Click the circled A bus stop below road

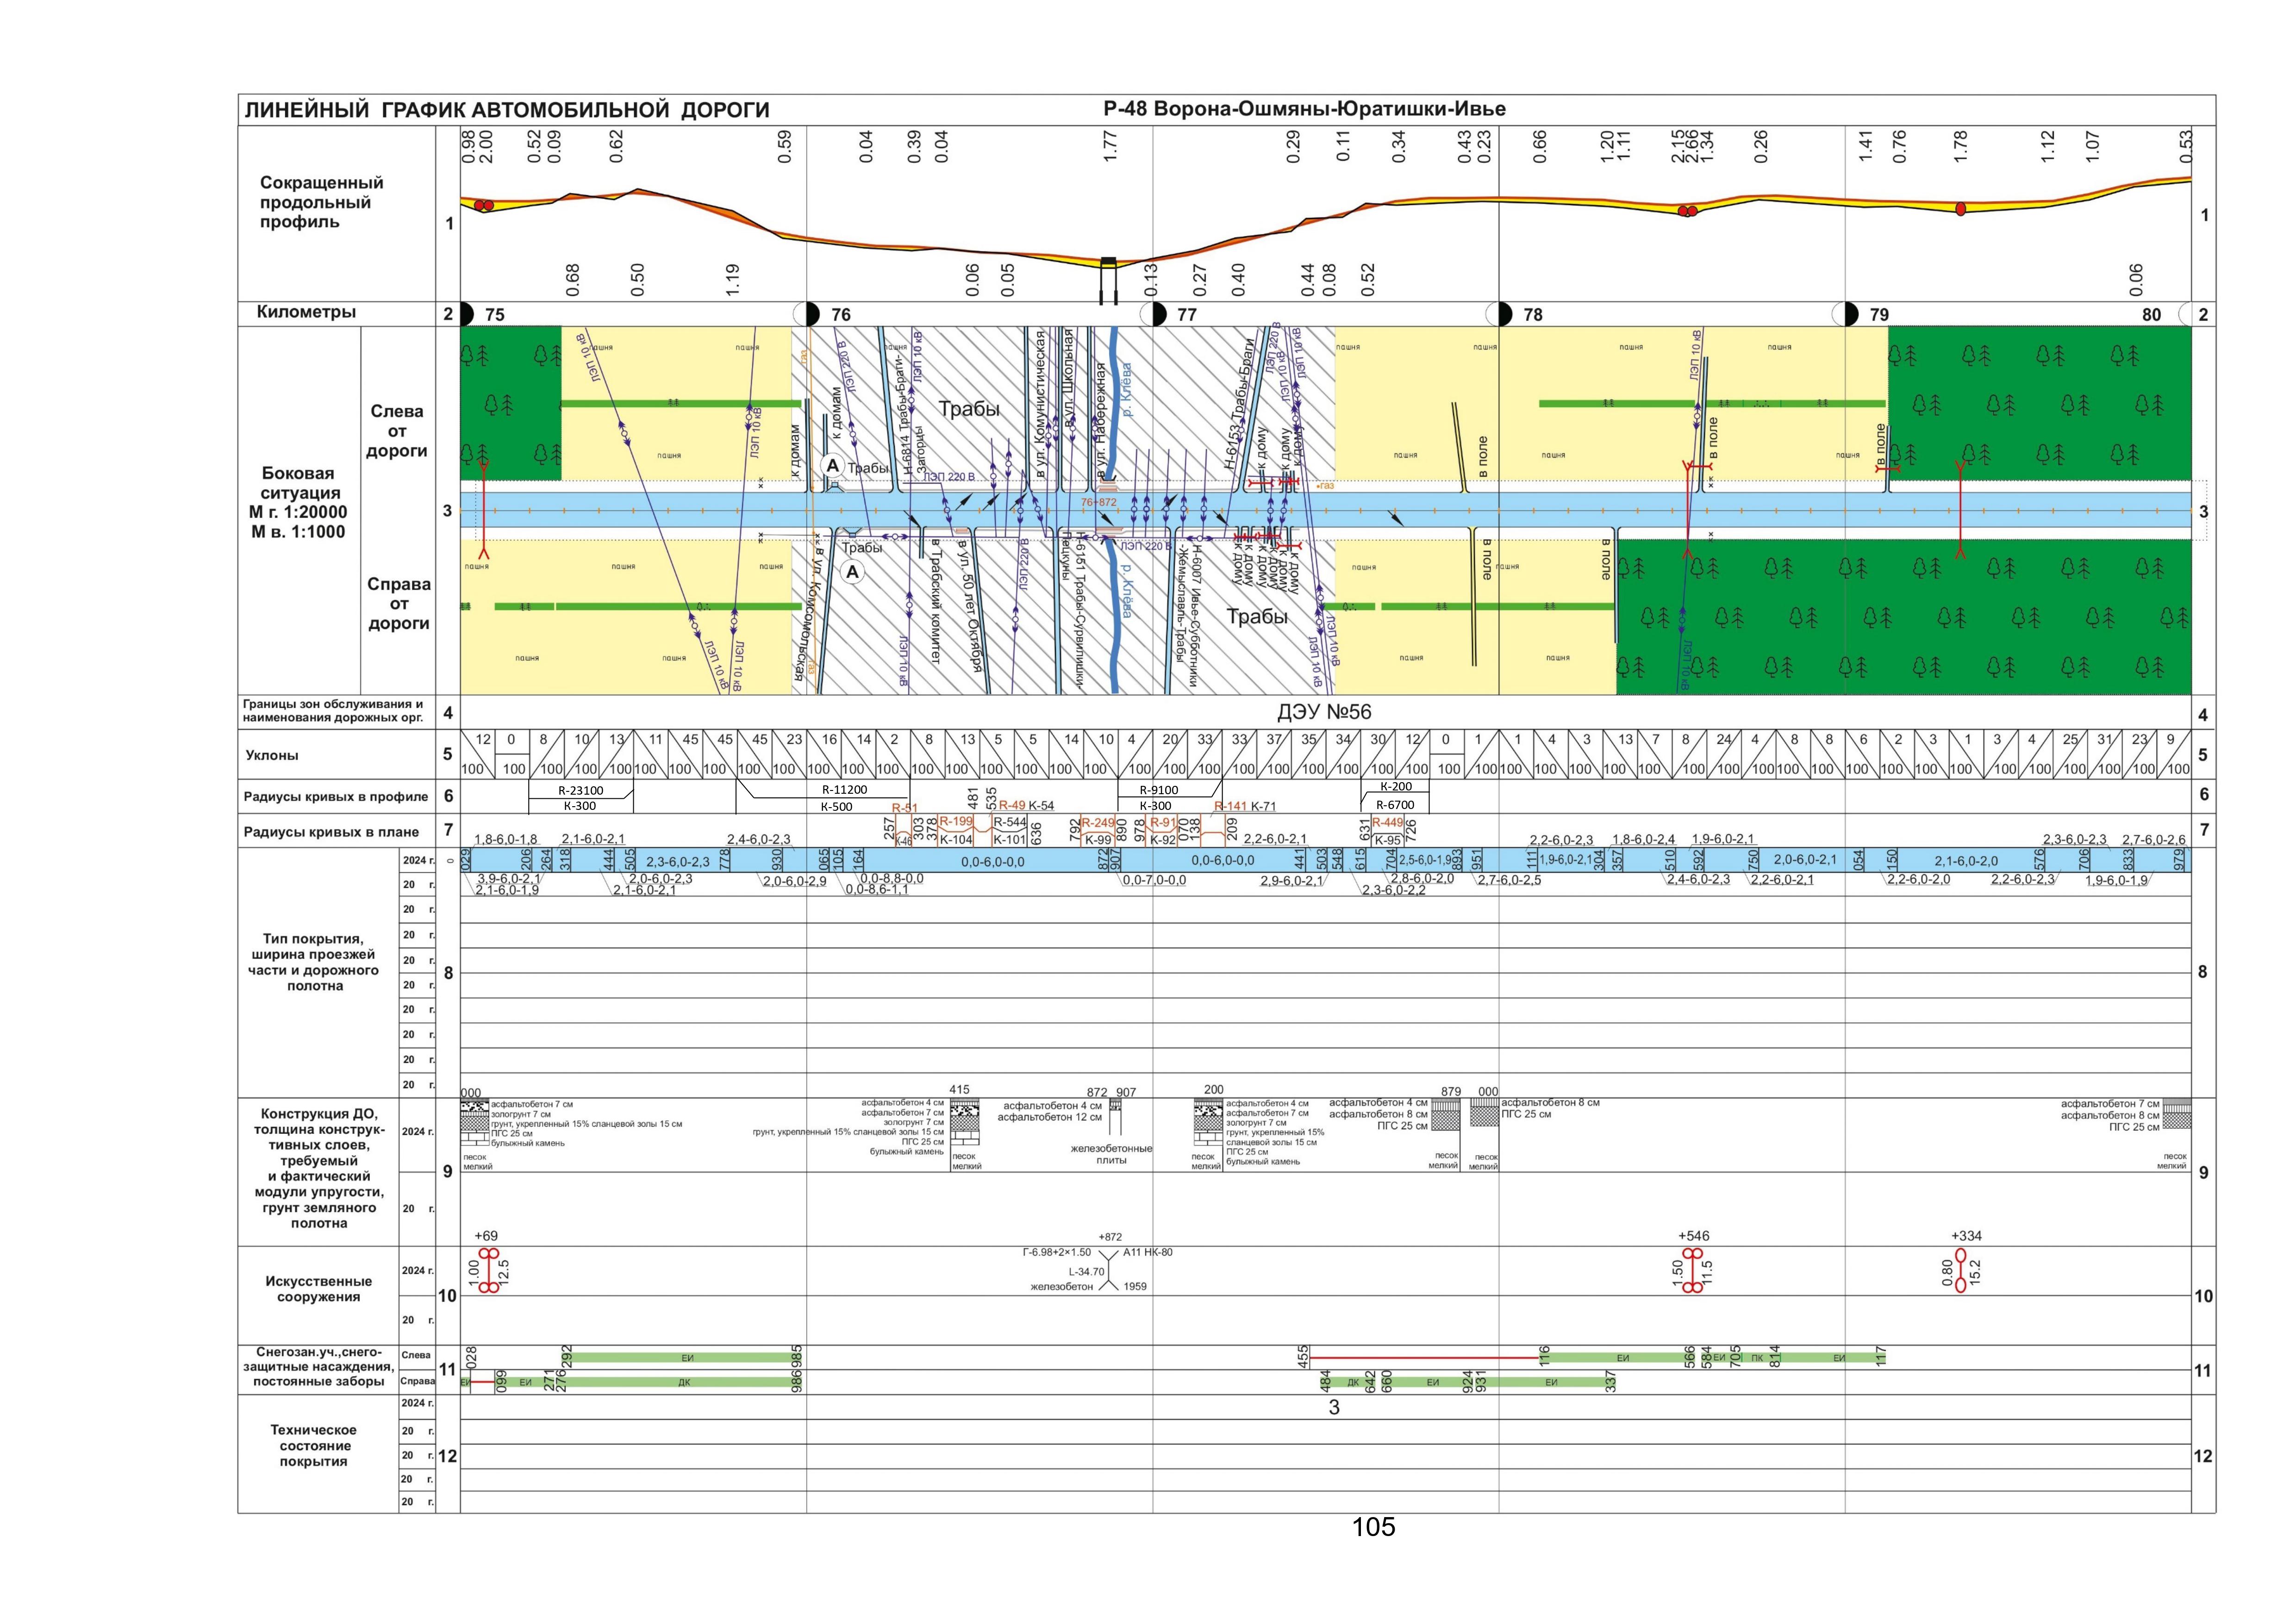click(x=852, y=572)
